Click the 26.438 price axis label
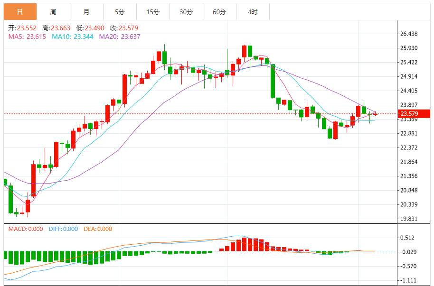434x286 pixels. 409,34
